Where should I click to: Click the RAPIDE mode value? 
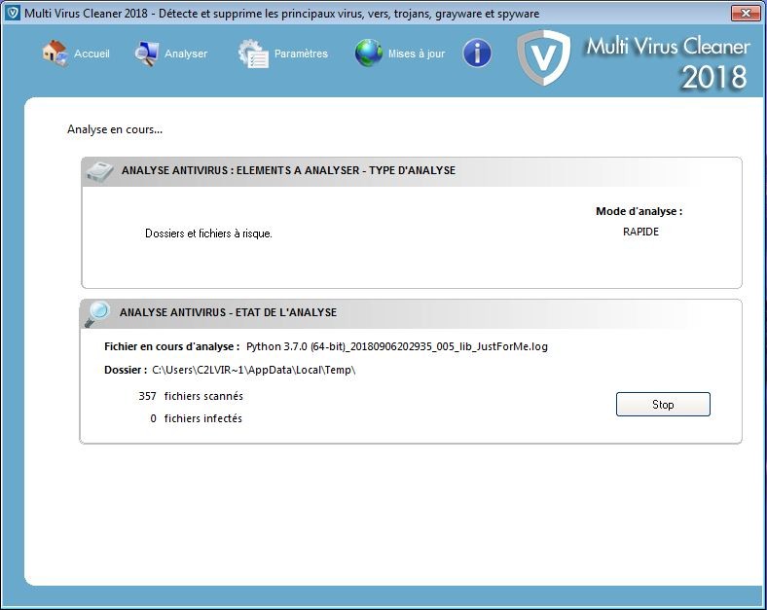(x=640, y=232)
